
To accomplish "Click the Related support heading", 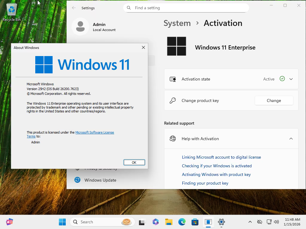I will pos(179,123).
